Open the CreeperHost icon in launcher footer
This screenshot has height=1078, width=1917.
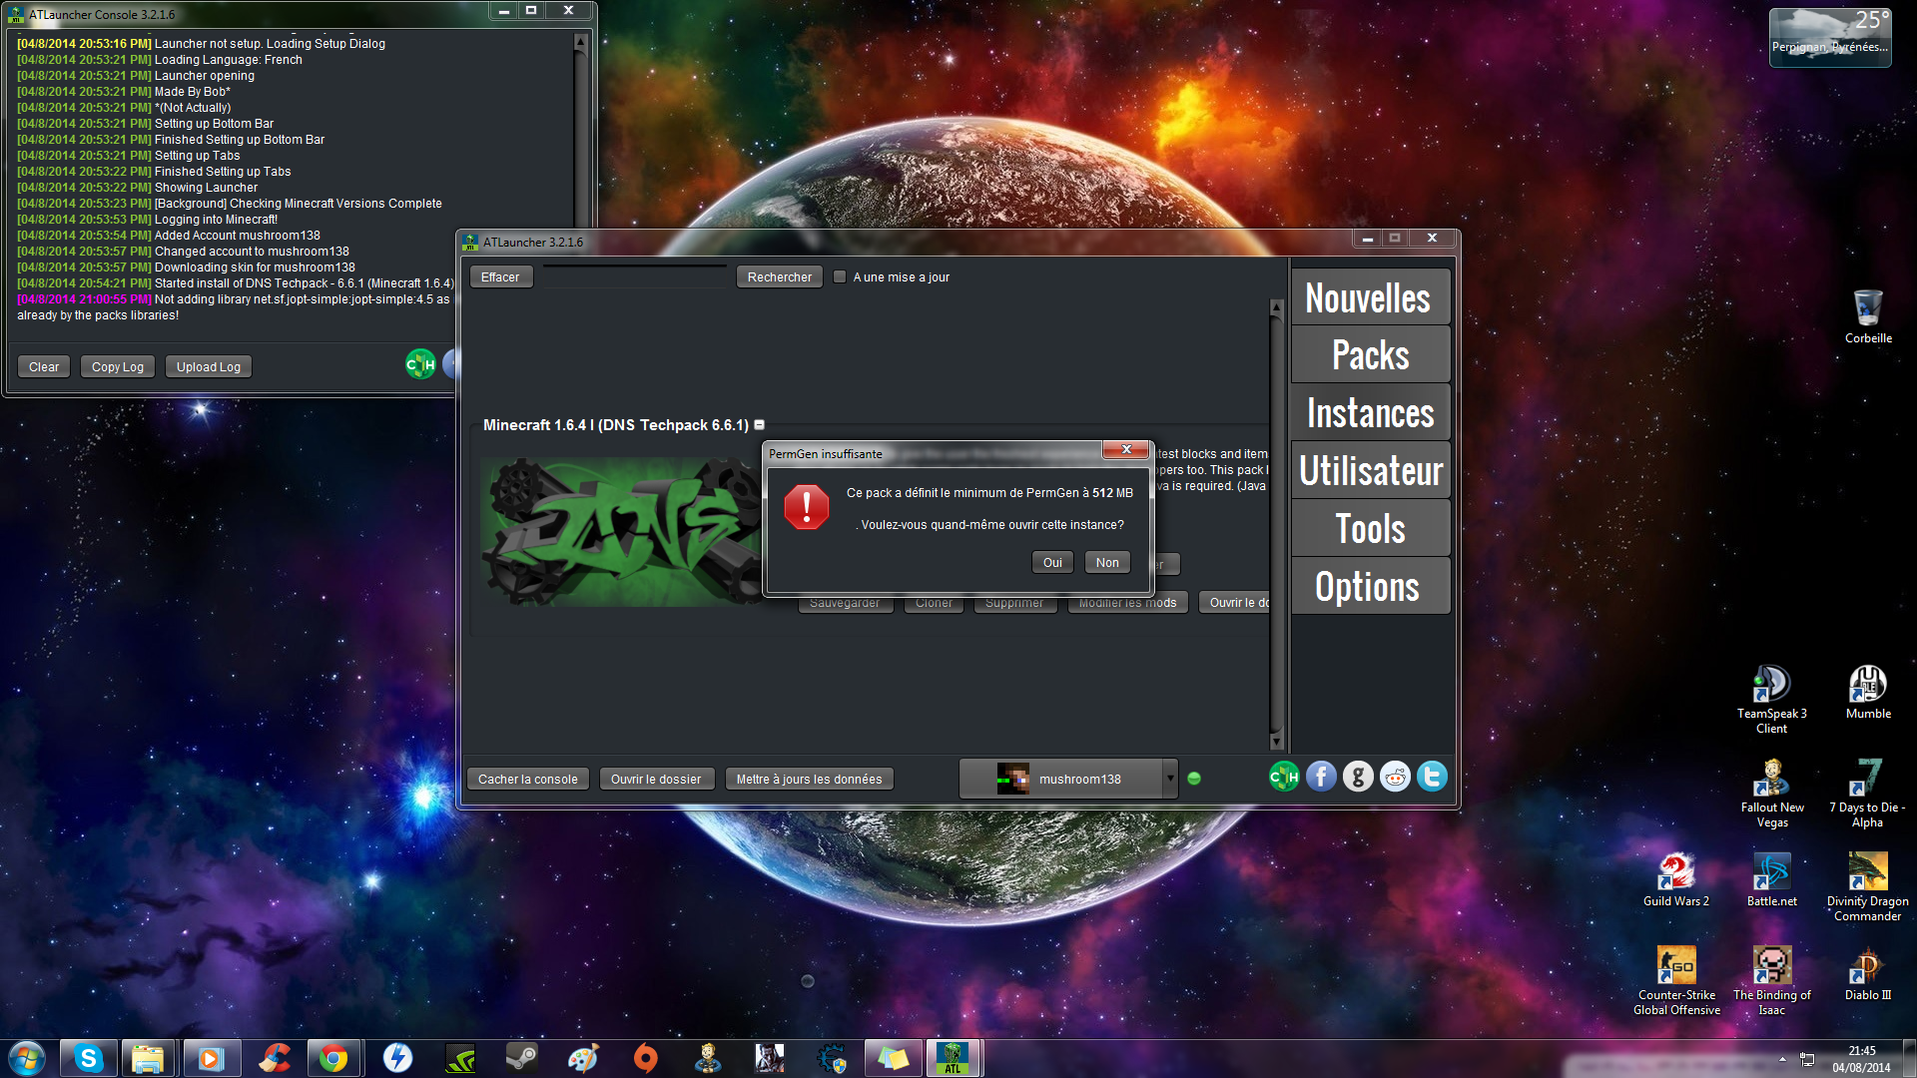(1284, 777)
